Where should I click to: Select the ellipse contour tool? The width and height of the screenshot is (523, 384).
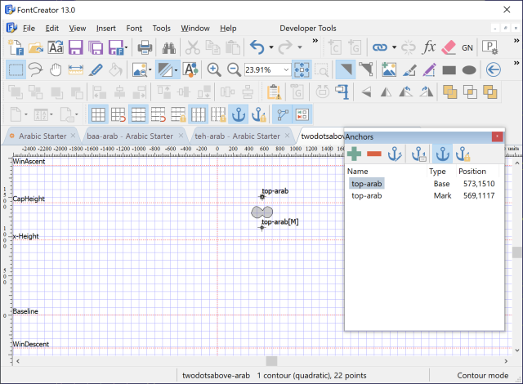469,70
